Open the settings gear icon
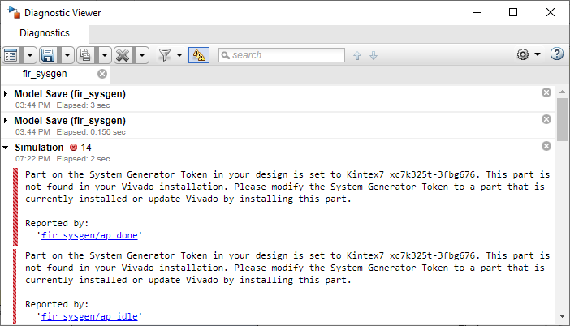This screenshot has height=326, width=570. coord(523,54)
